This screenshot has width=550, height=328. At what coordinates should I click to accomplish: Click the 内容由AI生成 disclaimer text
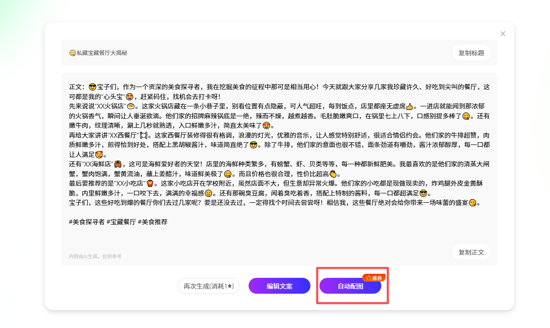95,256
